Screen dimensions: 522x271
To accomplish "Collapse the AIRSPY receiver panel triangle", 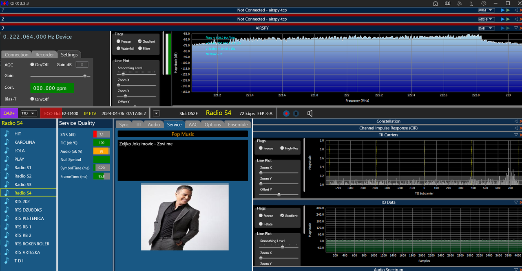I will click(x=516, y=28).
